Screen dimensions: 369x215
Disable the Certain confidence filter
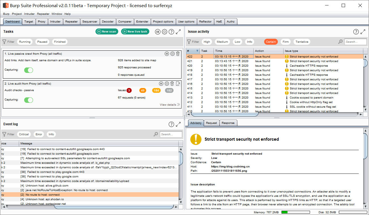tap(271, 42)
